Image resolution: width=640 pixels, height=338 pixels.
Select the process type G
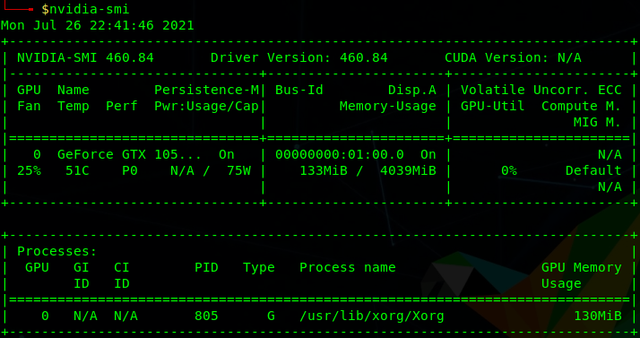tap(271, 316)
